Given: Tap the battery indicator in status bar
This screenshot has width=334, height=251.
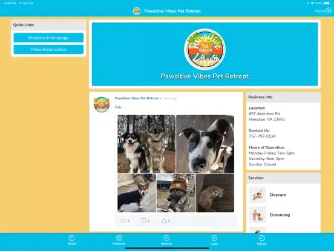Looking at the screenshot, I should tap(327, 3).
